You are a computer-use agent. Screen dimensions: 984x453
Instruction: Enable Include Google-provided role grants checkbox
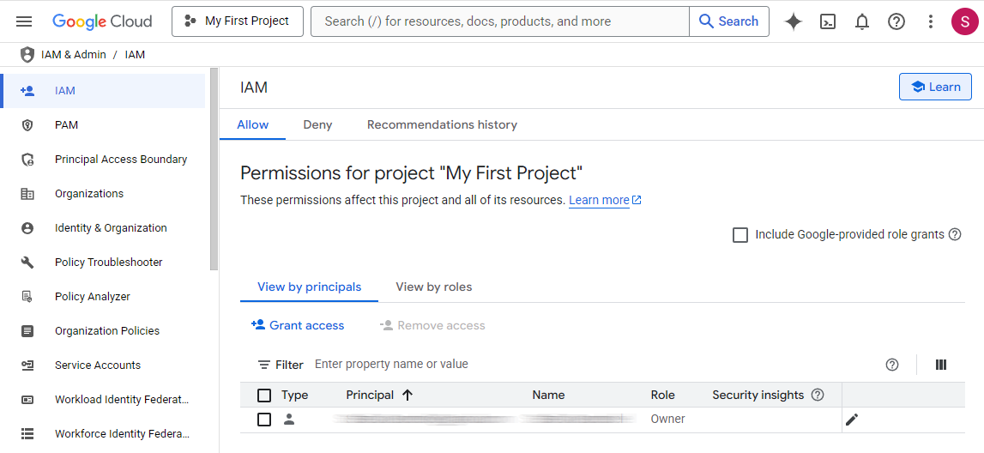click(x=740, y=235)
